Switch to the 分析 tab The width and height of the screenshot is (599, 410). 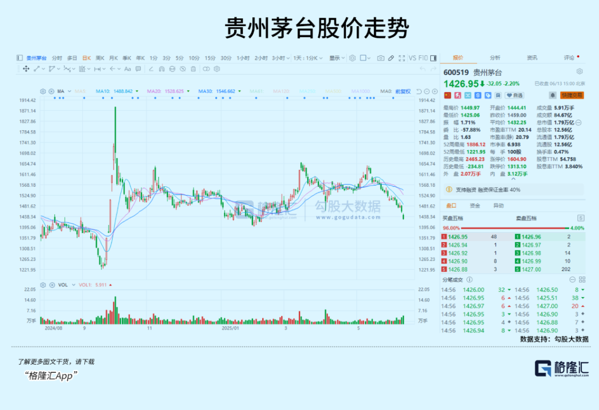(495, 58)
